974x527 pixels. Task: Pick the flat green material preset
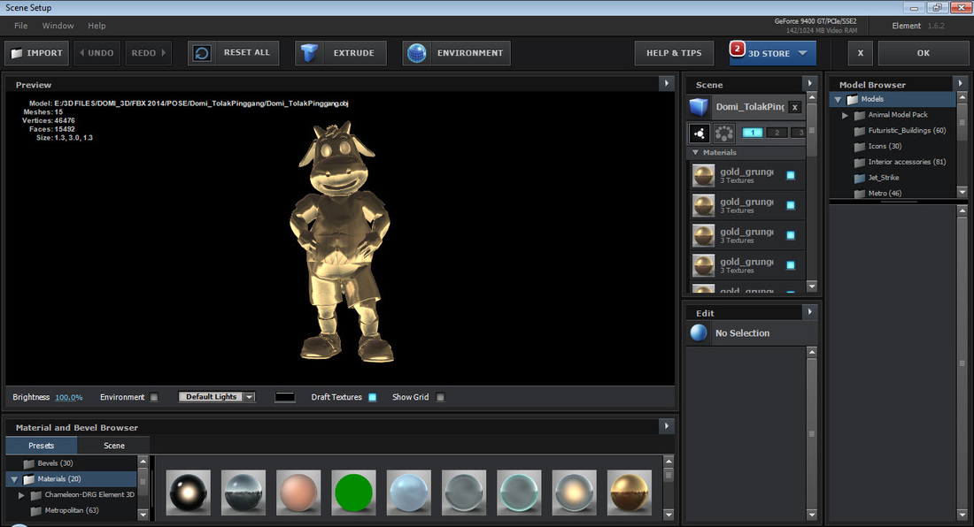click(353, 493)
